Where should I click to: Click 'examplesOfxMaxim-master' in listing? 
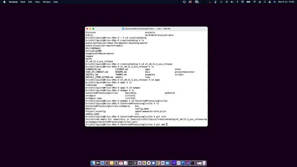click(100, 54)
